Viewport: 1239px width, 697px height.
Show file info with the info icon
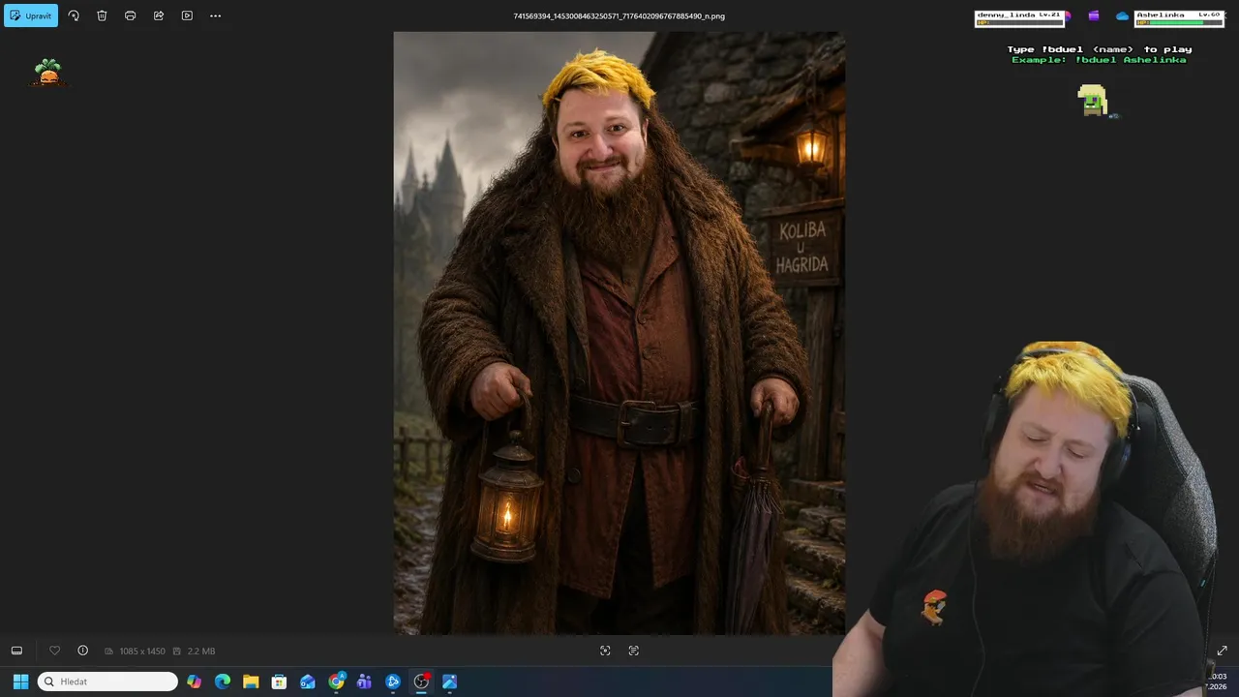(83, 651)
